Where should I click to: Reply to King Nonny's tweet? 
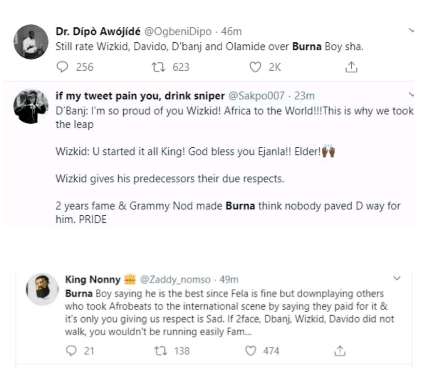(72, 351)
